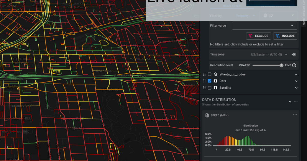
Task: Open the DATA DISTRIBUTION three-dot menu
Action: coord(296,102)
